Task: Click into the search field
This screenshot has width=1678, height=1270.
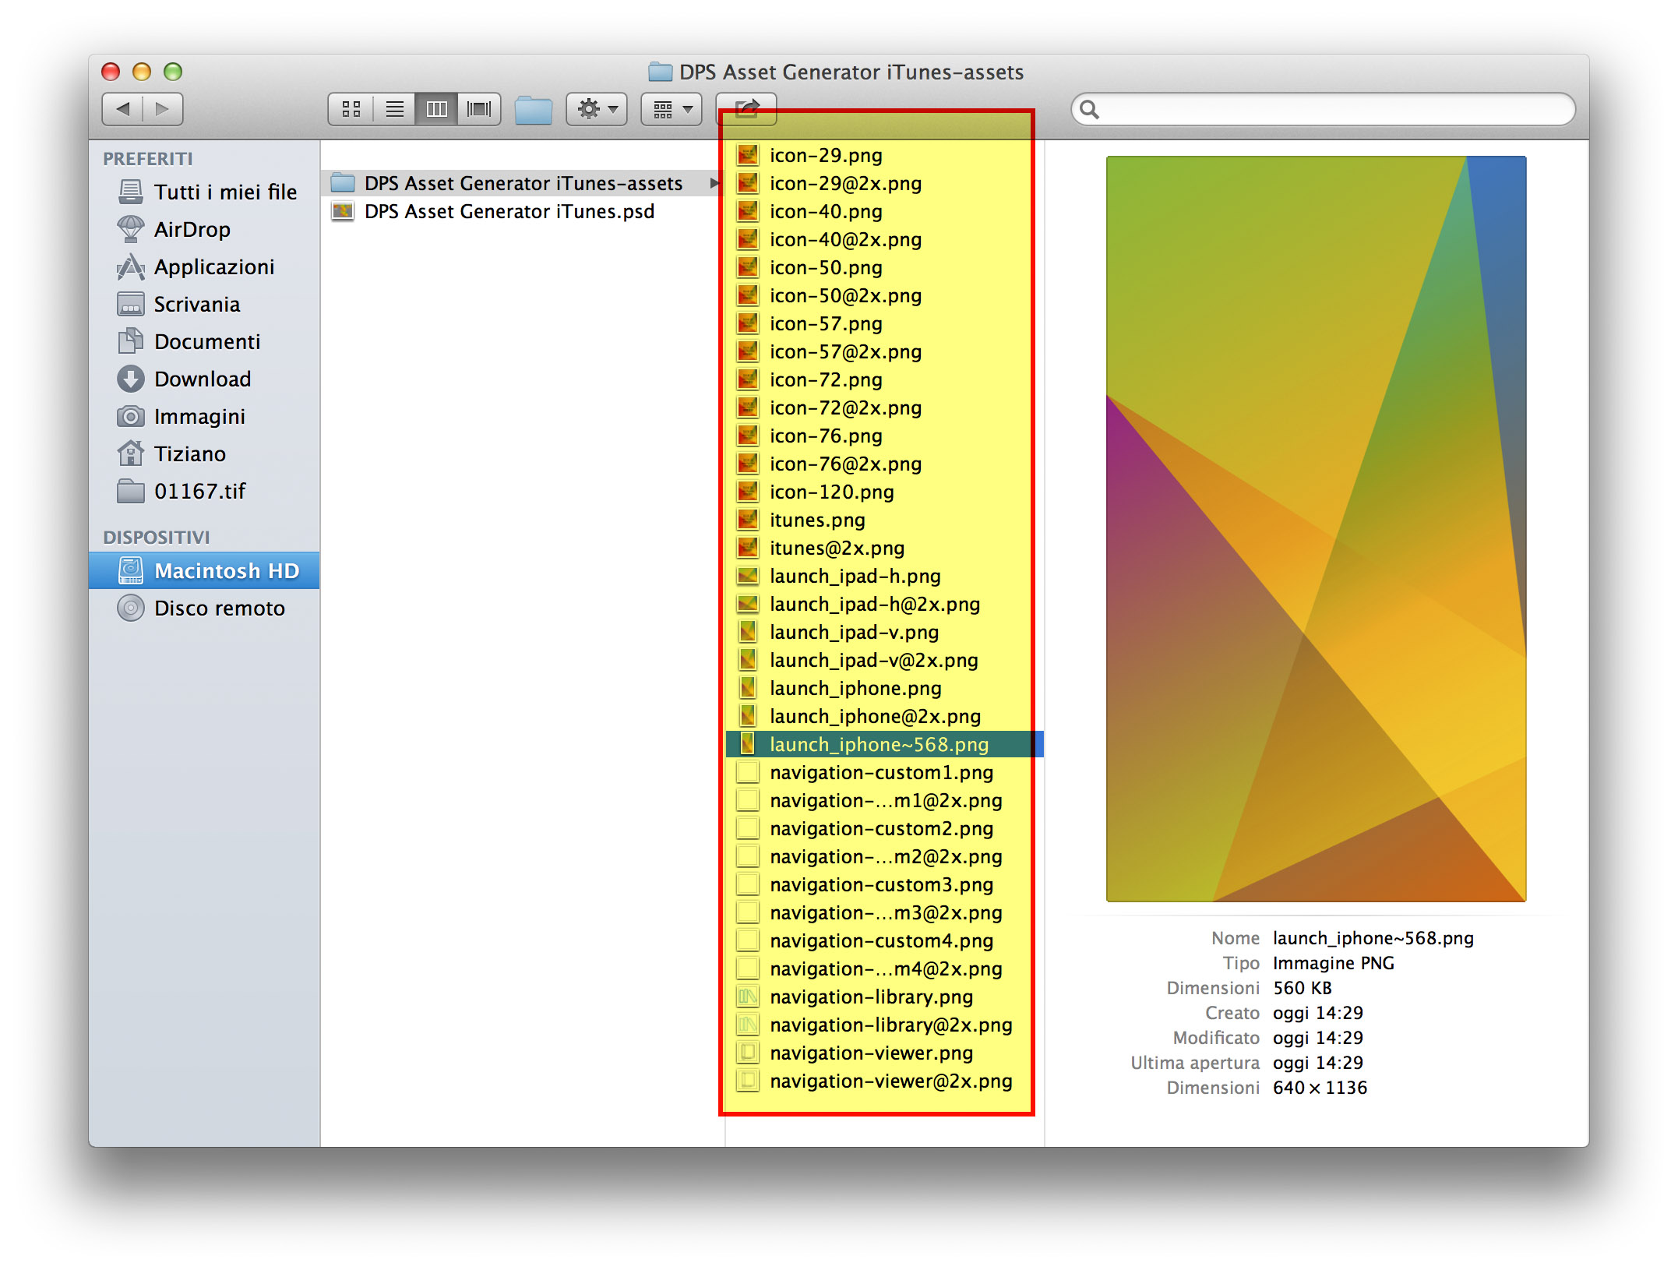Action: pyautogui.click(x=1332, y=109)
